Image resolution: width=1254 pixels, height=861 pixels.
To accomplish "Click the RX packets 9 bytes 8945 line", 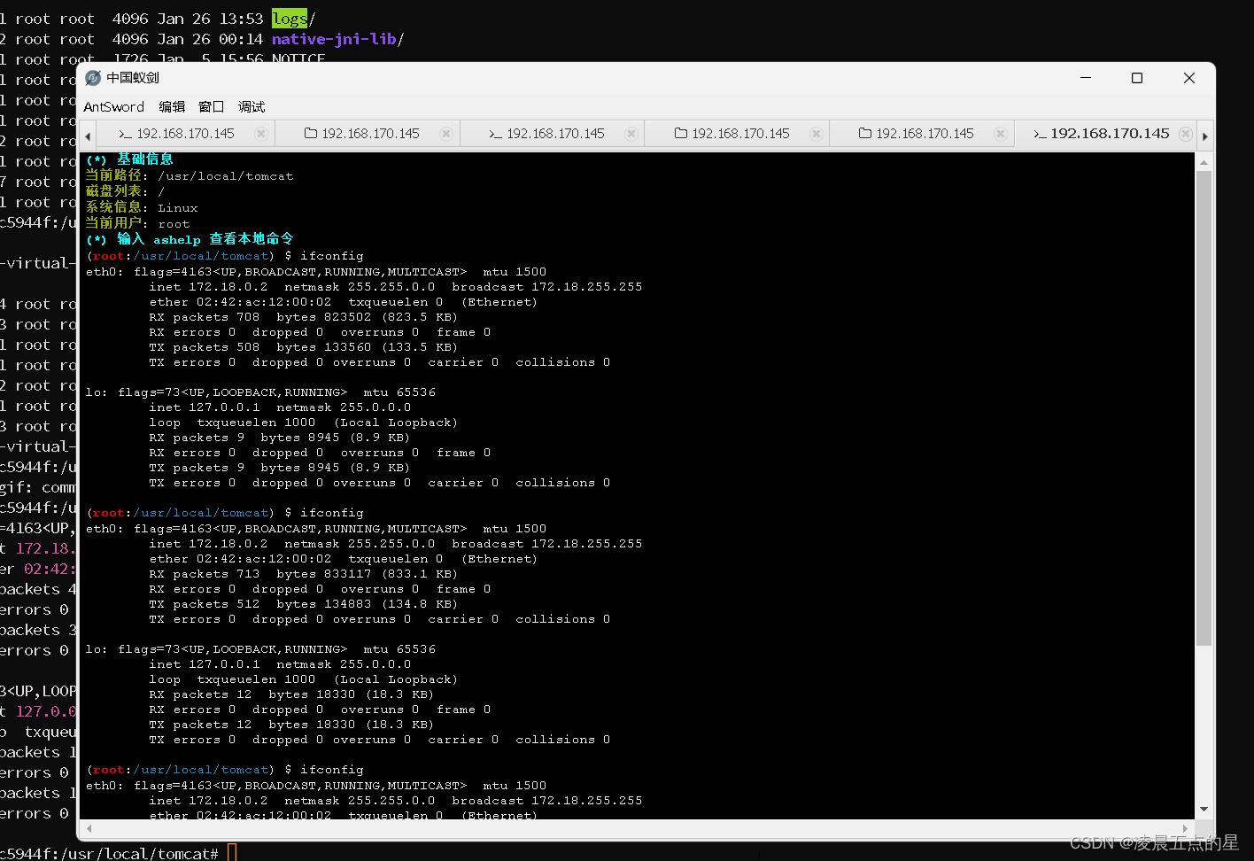I will [279, 438].
